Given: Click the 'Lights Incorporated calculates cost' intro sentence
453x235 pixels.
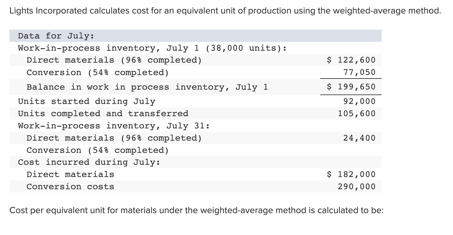Looking at the screenshot, I should 225,11.
